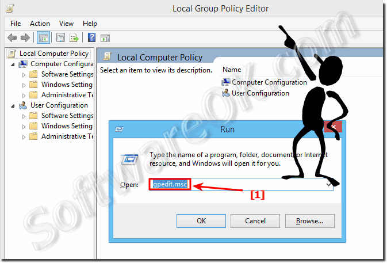Toggle Show/Hide Console Tree toolbar icon
The width and height of the screenshot is (387, 263).
(44, 38)
